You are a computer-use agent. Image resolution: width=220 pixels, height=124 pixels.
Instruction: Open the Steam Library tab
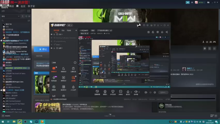(x=17, y=6)
